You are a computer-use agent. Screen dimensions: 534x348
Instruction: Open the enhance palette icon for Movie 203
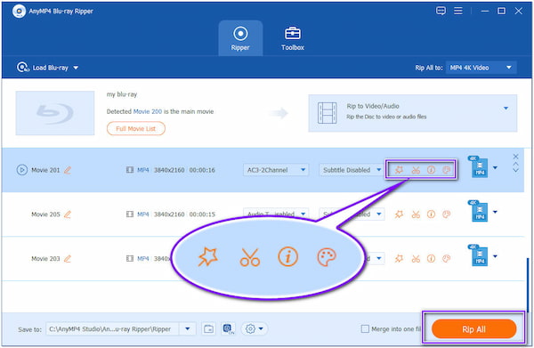point(446,259)
